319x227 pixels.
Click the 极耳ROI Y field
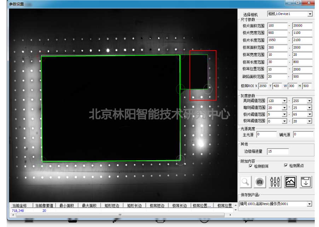click(277, 86)
